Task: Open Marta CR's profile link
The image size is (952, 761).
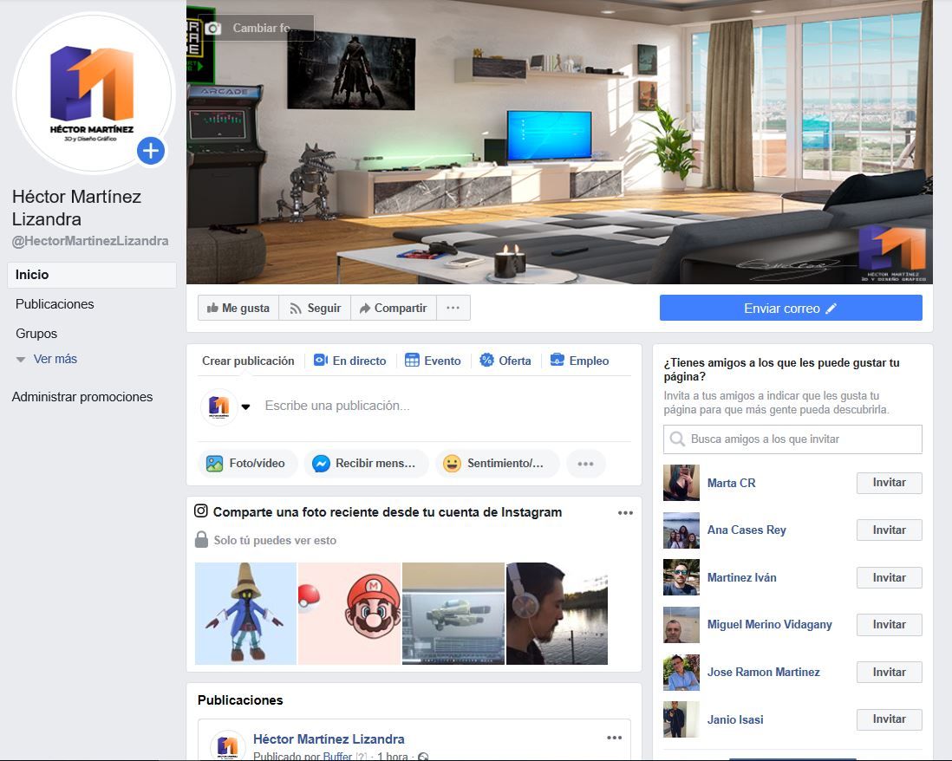Action: tap(731, 483)
